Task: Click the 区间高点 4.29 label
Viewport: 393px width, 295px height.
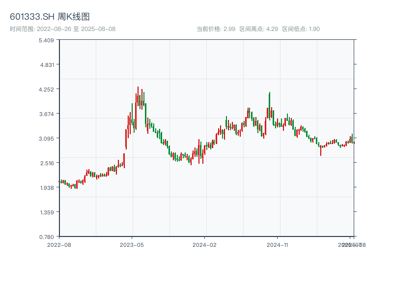Action: pyautogui.click(x=258, y=29)
